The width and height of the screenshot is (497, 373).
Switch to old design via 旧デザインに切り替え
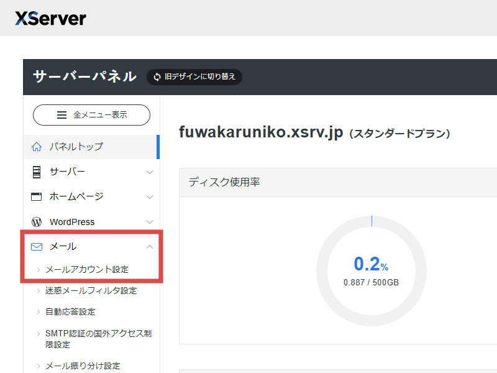click(x=194, y=76)
